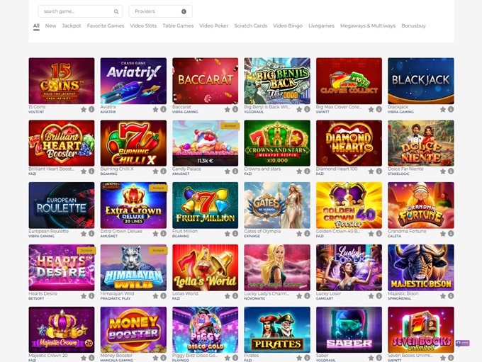Open the Providers dropdown
The width and height of the screenshot is (482, 362).
(x=160, y=11)
